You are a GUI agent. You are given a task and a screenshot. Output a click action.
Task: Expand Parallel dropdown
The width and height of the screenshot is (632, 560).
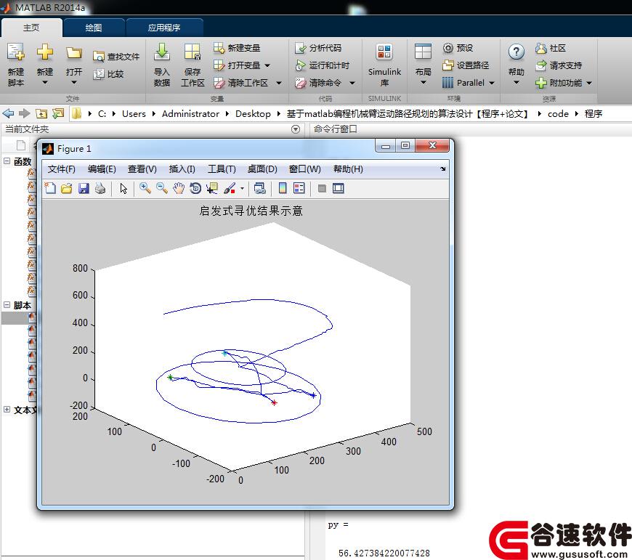click(x=492, y=83)
